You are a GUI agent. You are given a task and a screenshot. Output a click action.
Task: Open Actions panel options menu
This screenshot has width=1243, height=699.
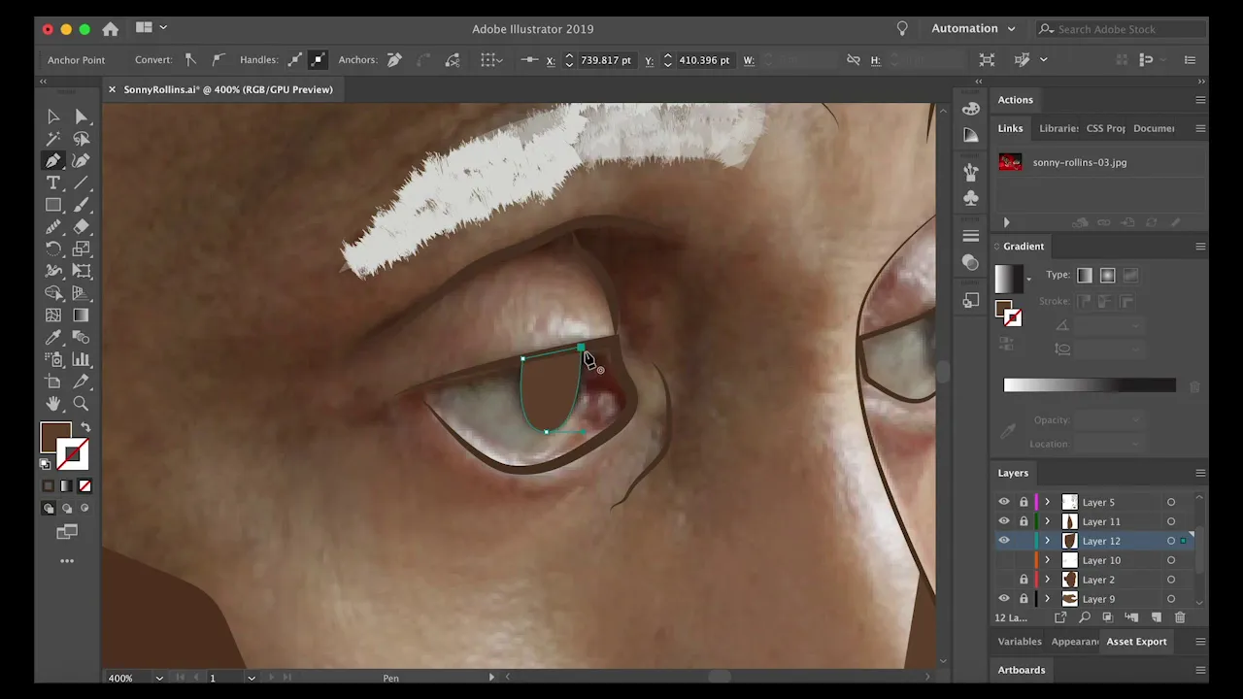[x=1200, y=100]
